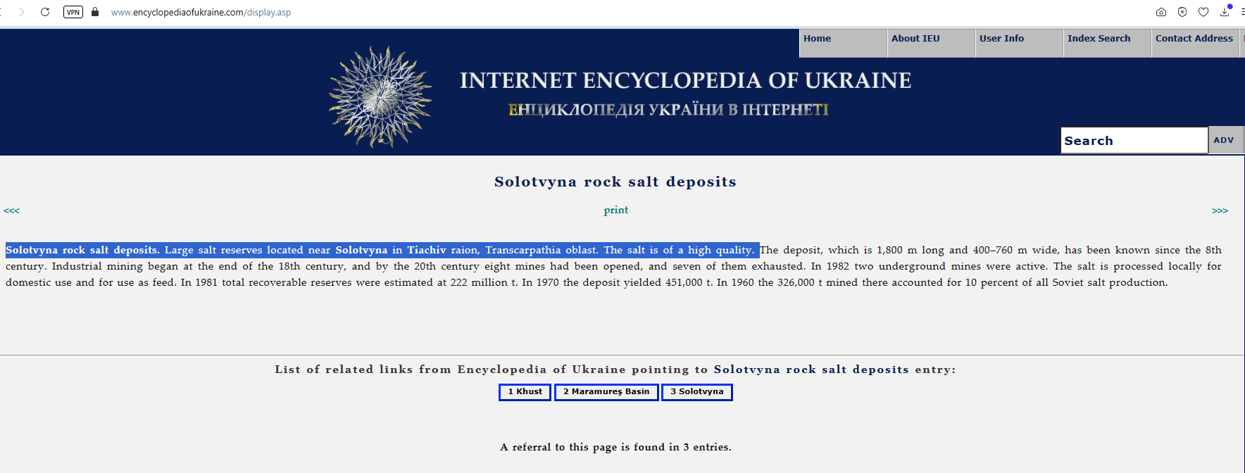Viewport: 1245px width, 473px height.
Task: Open the browser downloads icon
Action: coord(1225,11)
